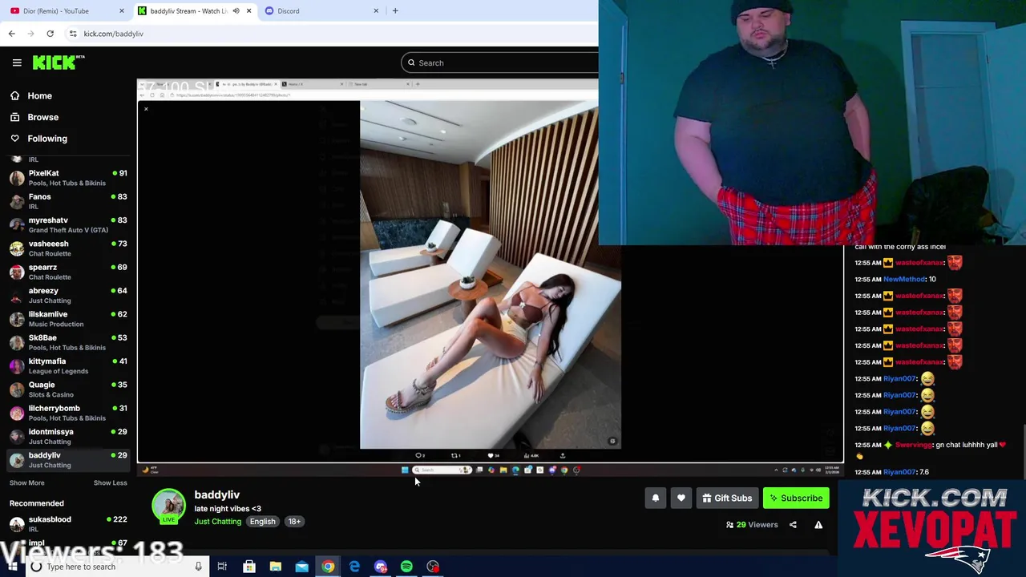Mute audio on baddyliv Stream tab

236,10
